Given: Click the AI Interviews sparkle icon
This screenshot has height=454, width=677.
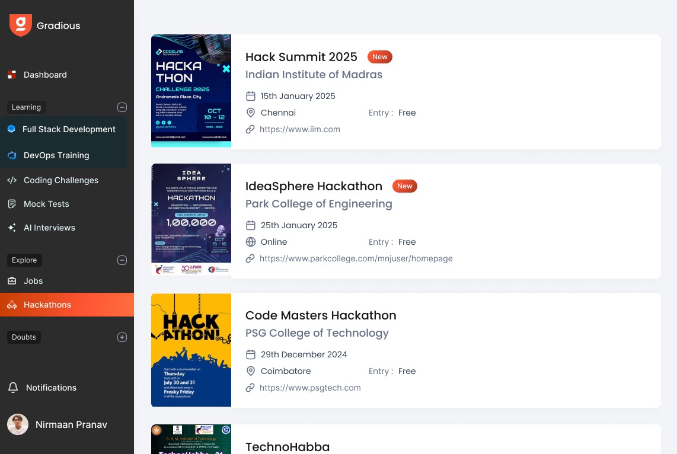Looking at the screenshot, I should (12, 228).
